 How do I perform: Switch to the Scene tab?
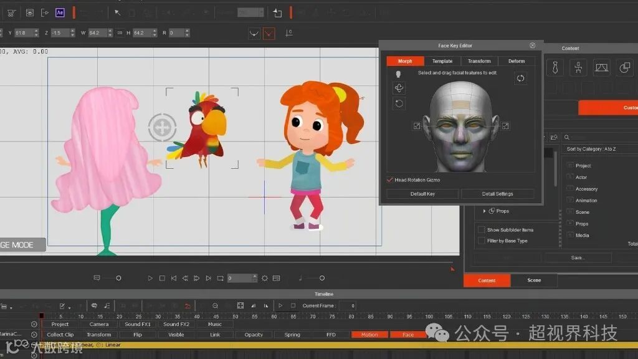pos(534,280)
